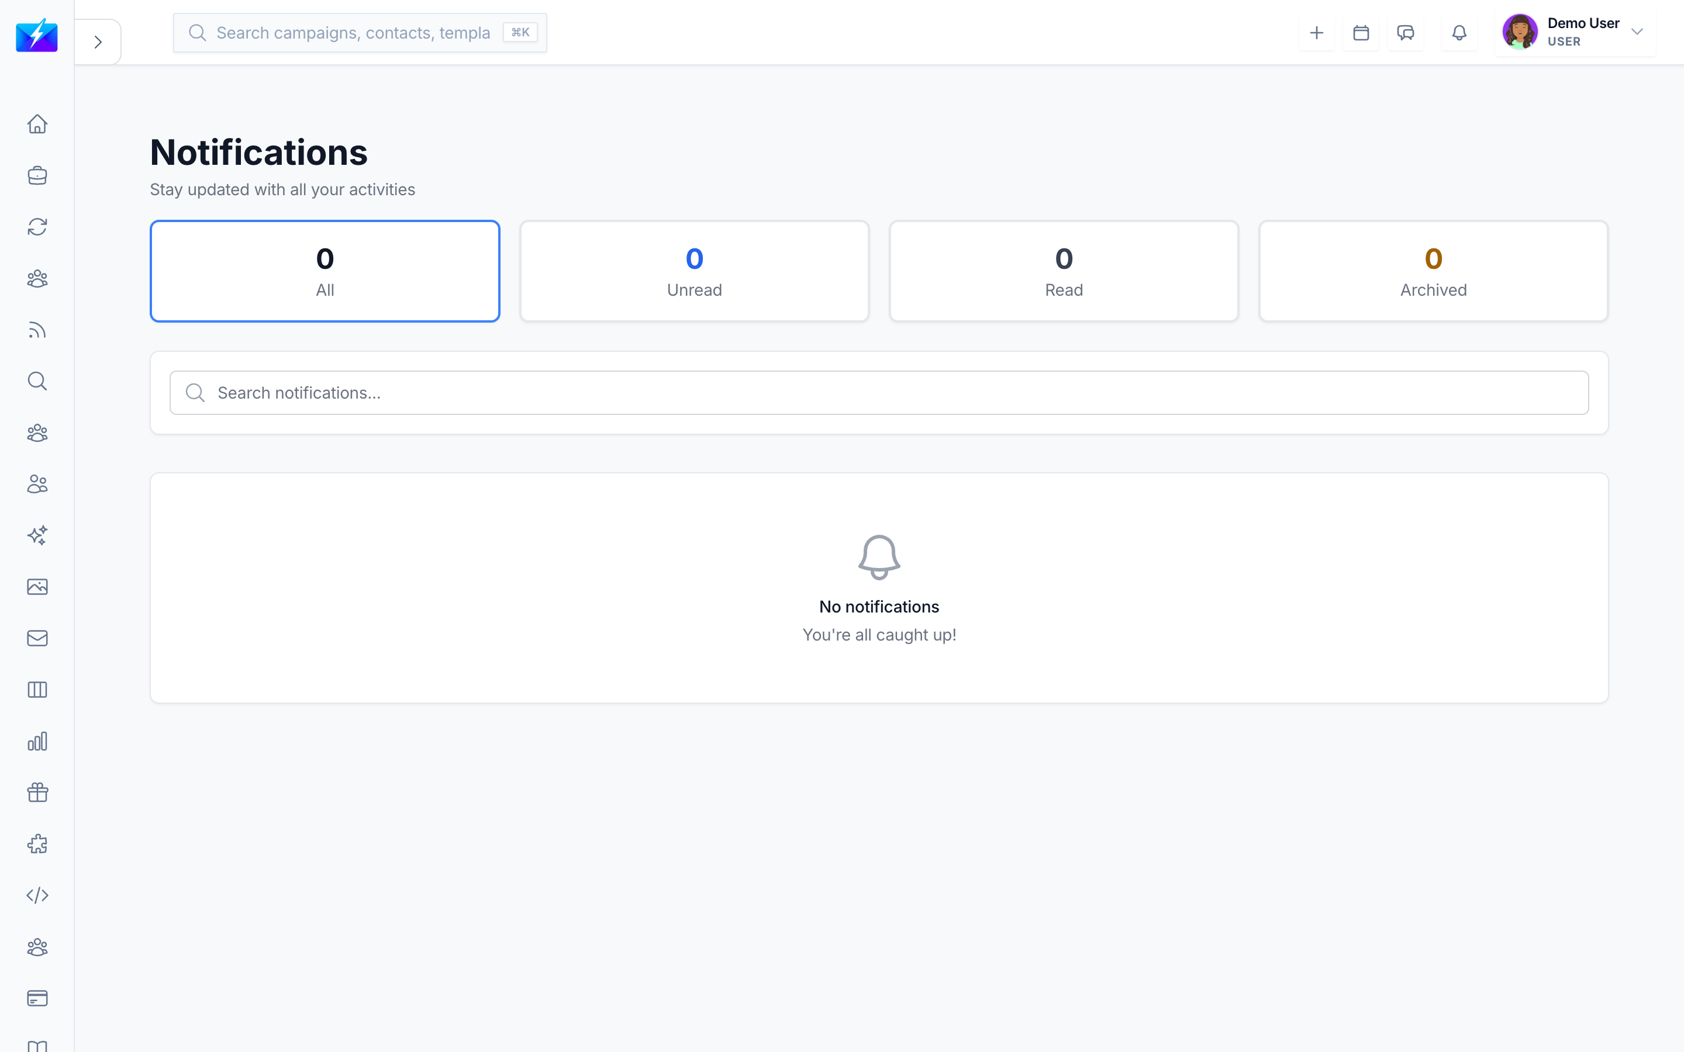Open the sparkles AI sidebar icon
1684x1052 pixels.
click(x=37, y=536)
